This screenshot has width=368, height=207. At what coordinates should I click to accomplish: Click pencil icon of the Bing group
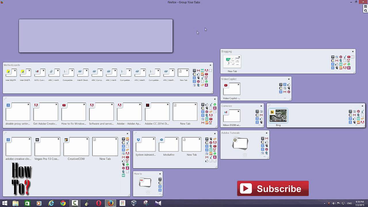coord(269,106)
